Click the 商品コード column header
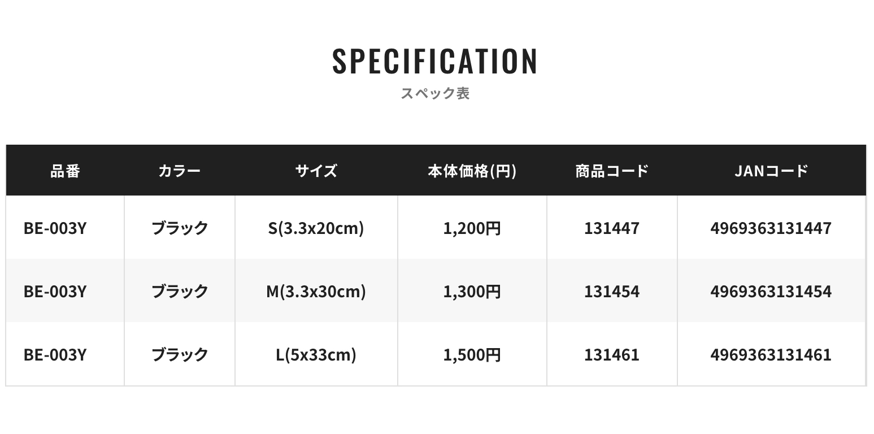This screenshot has width=874, height=434. tap(612, 171)
